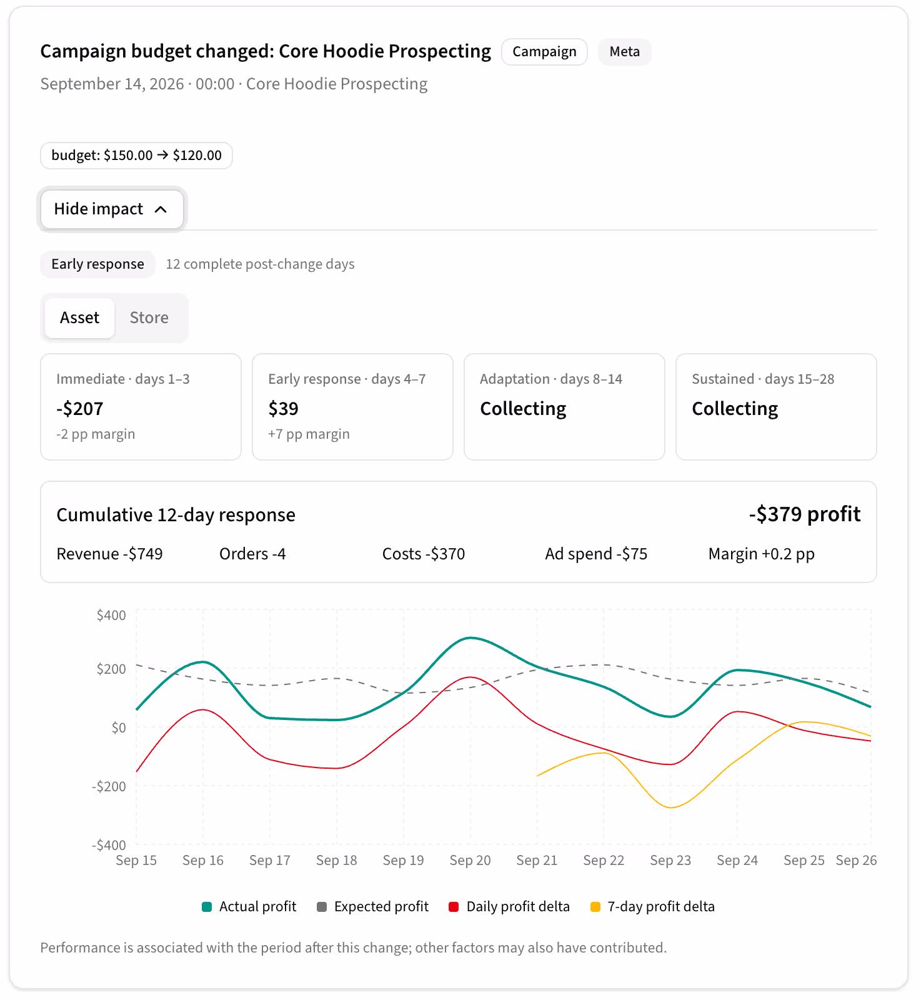Screen dimensions: 921x1000
Task: Click the -$379 profit total
Action: click(x=805, y=514)
